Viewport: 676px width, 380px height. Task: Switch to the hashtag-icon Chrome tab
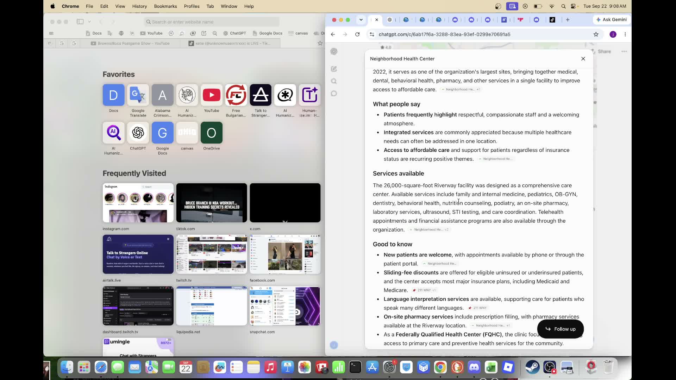click(x=504, y=20)
